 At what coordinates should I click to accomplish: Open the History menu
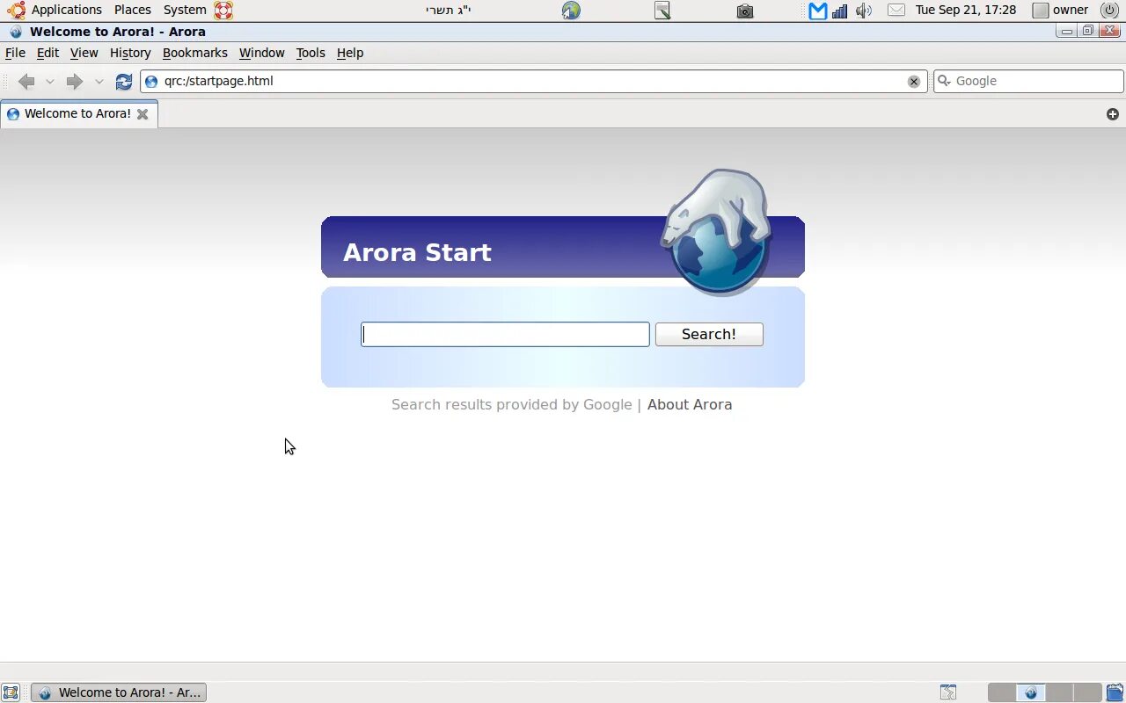click(x=130, y=53)
